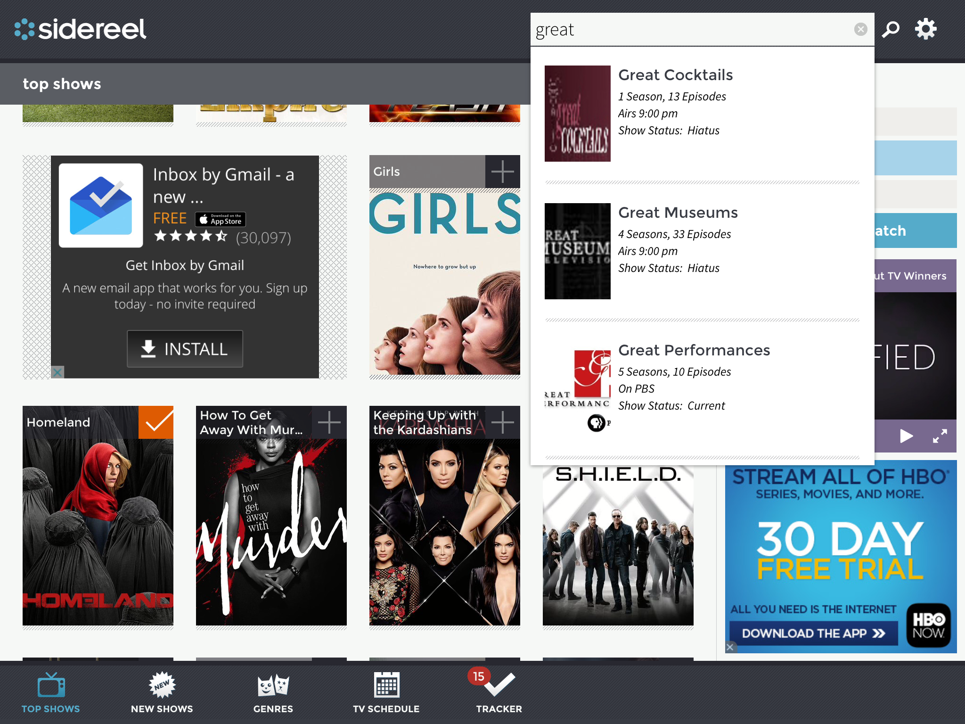Screen dimensions: 965x724
Task: Click Download the App in HBO ad
Action: [x=814, y=633]
